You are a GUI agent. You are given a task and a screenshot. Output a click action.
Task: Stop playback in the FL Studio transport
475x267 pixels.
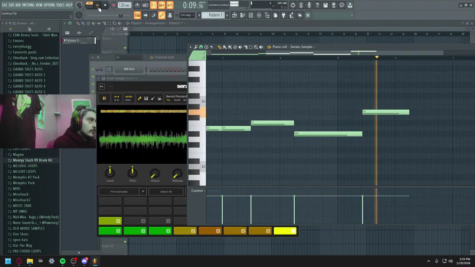click(105, 5)
